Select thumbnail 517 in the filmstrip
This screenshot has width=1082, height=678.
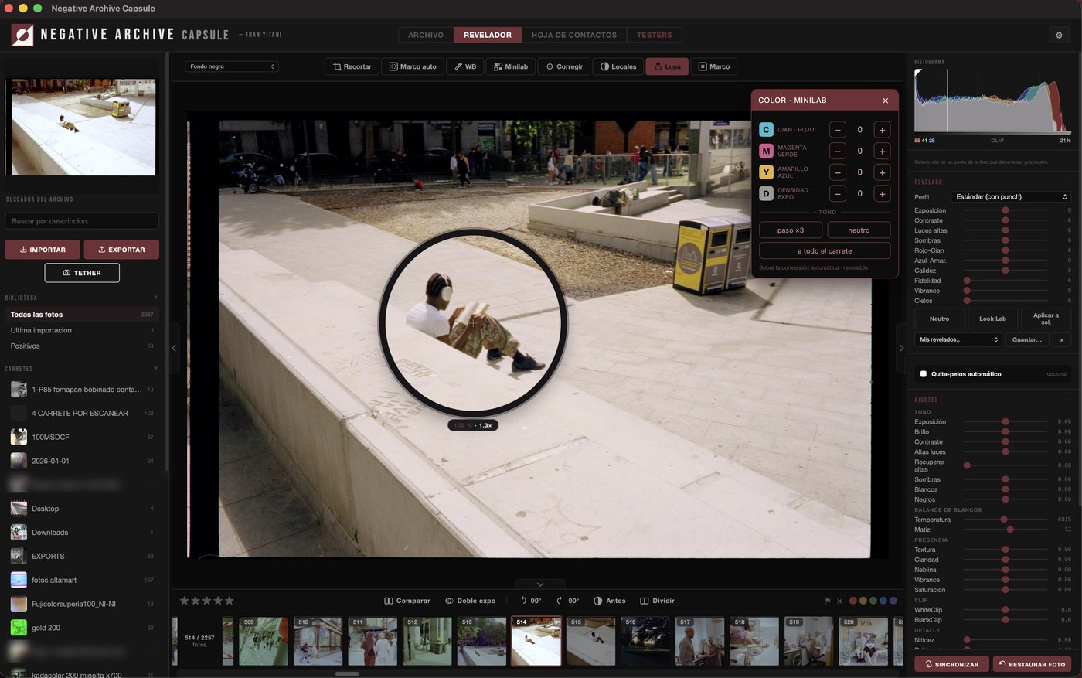(700, 641)
